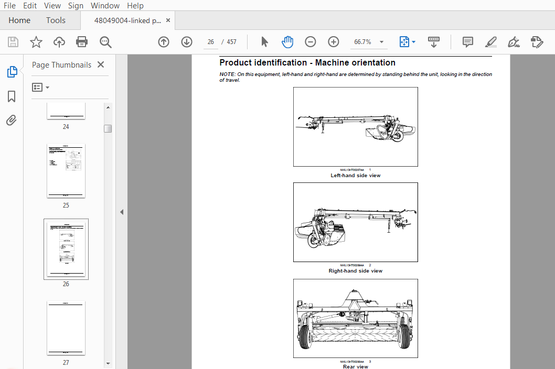Add a bookmark star to this file
This screenshot has width=555, height=369.
click(36, 42)
